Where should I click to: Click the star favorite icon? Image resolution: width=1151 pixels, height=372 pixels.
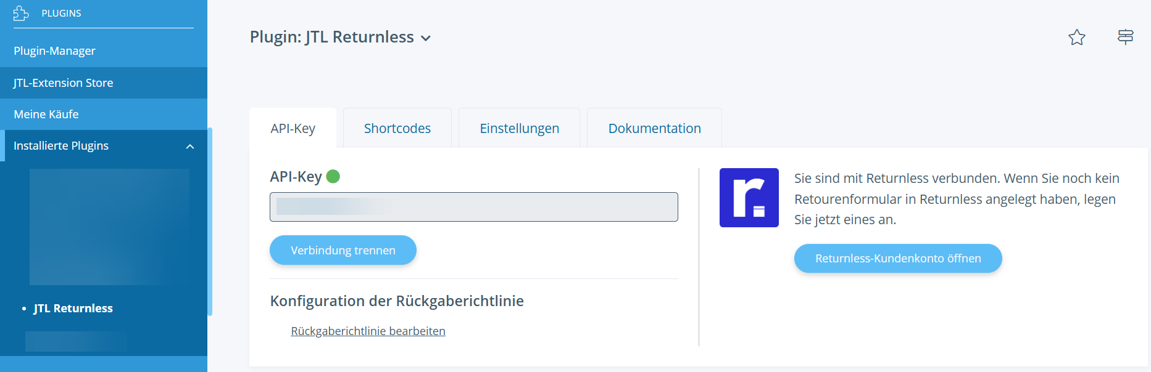(1076, 38)
